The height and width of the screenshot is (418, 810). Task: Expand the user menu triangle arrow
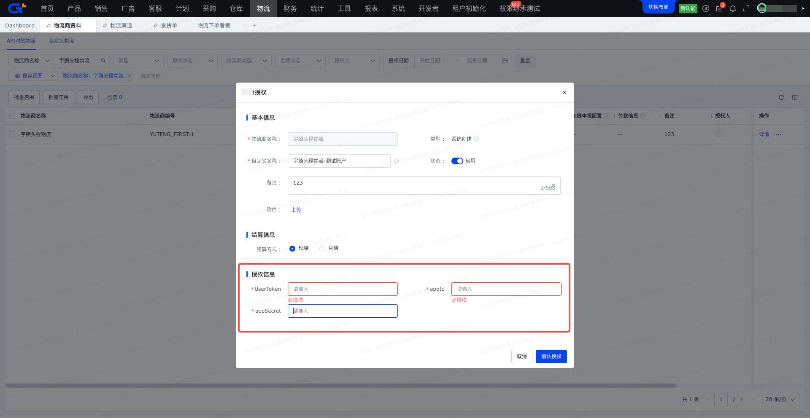[x=803, y=8]
